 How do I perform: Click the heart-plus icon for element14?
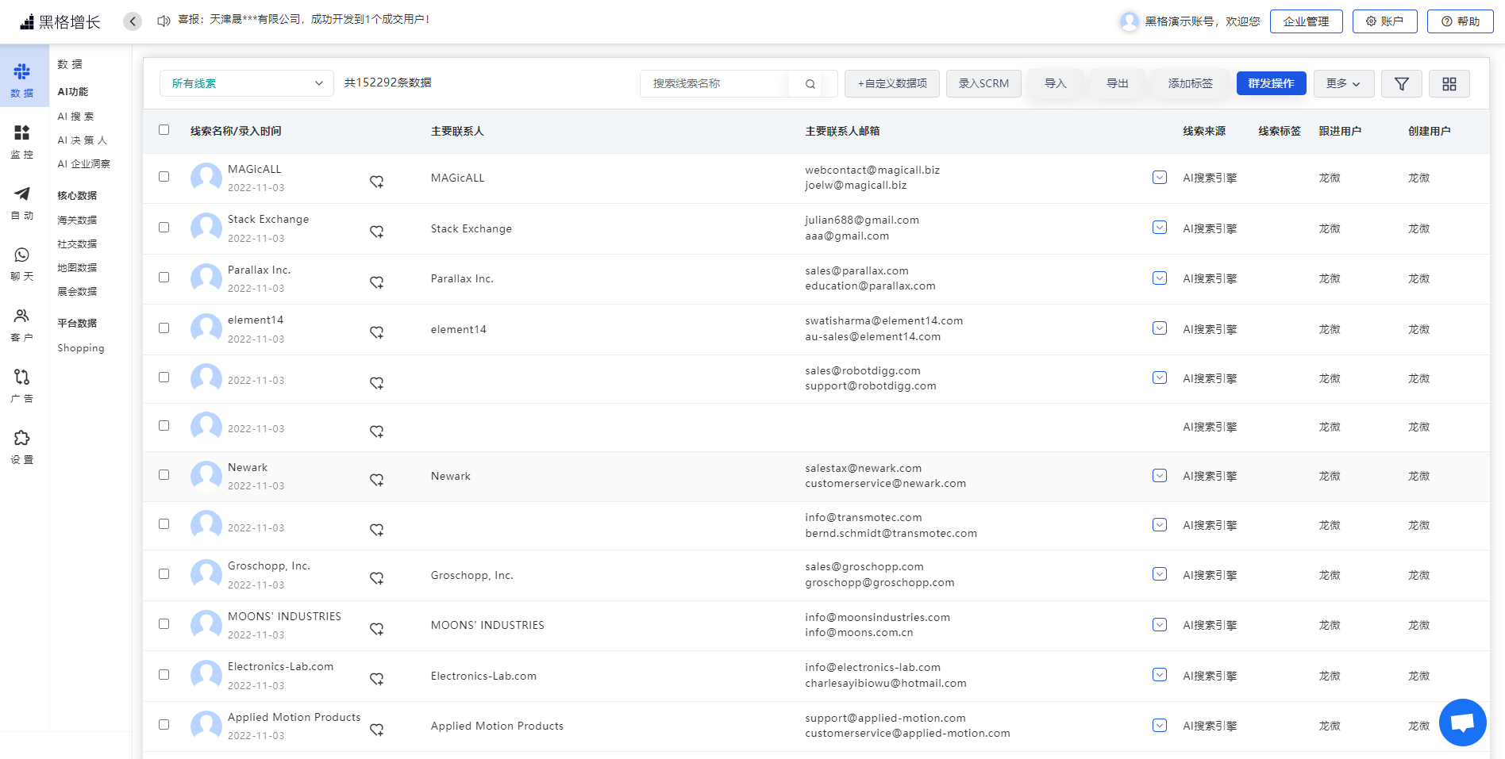point(377,332)
